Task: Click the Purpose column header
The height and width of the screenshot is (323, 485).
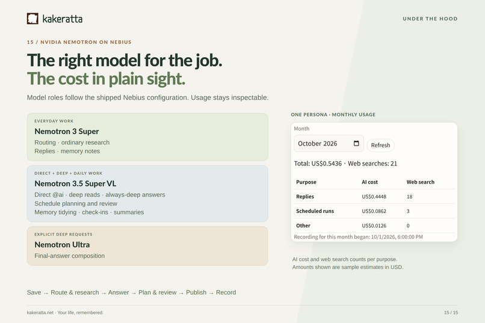Action: pyautogui.click(x=306, y=182)
